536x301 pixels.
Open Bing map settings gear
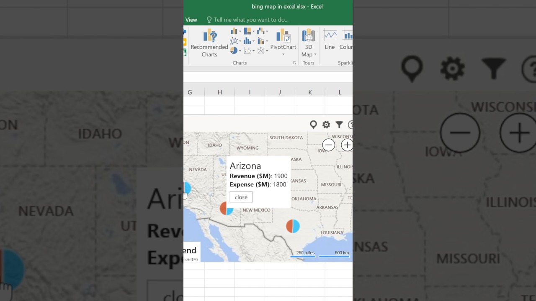[326, 125]
